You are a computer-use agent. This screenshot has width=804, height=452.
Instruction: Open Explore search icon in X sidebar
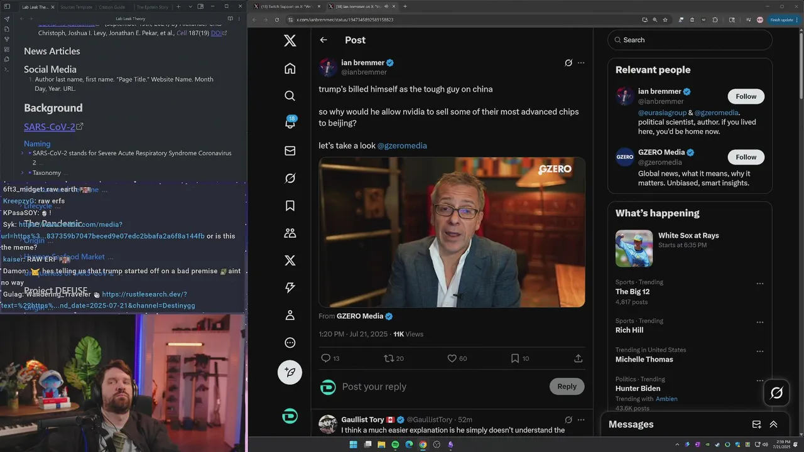pos(290,96)
